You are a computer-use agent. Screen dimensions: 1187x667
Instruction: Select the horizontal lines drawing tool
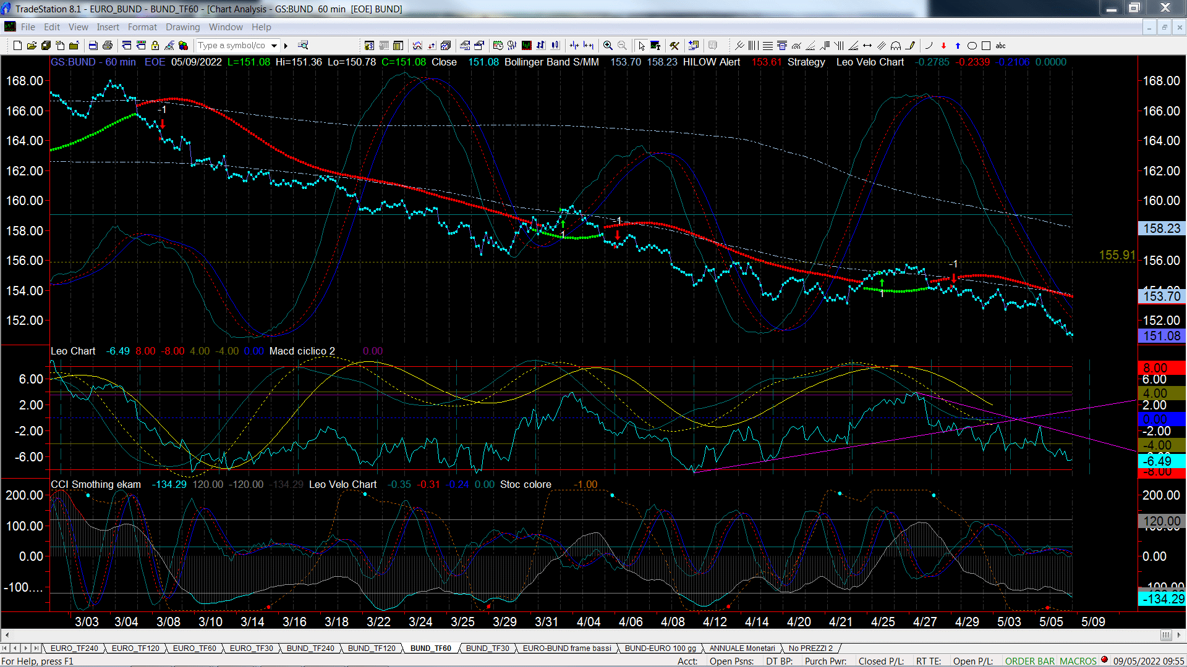point(767,46)
